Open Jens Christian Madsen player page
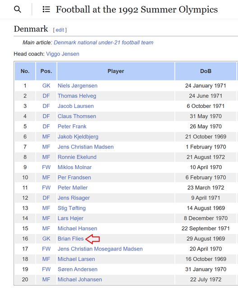238x288 pixels. tap(86, 147)
